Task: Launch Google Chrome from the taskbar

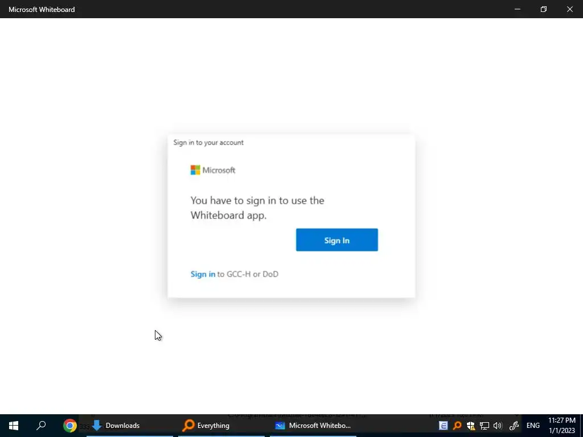Action: pos(69,426)
